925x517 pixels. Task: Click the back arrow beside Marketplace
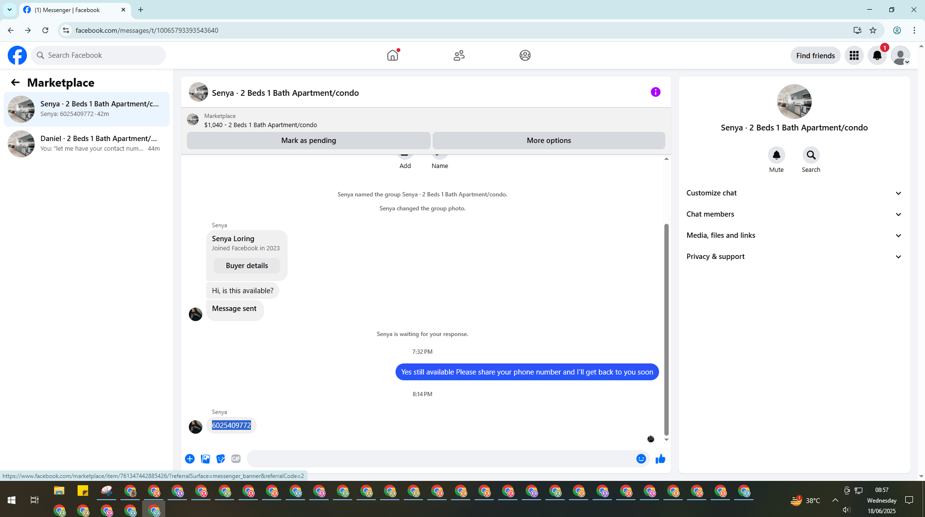coord(15,83)
